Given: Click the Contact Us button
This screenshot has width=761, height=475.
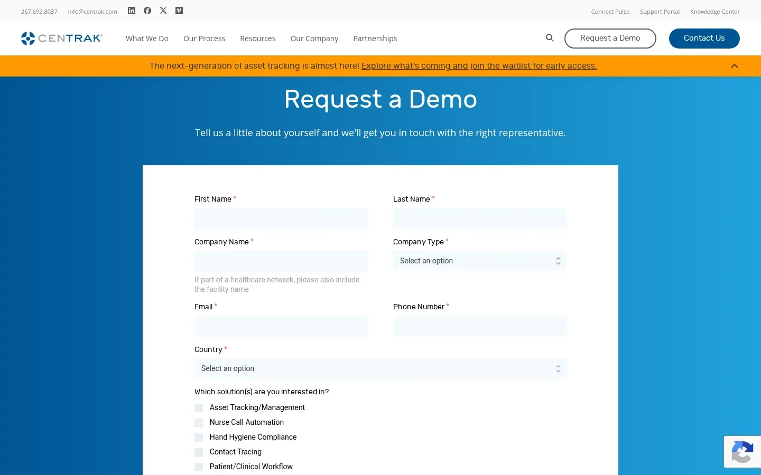Looking at the screenshot, I should [704, 39].
